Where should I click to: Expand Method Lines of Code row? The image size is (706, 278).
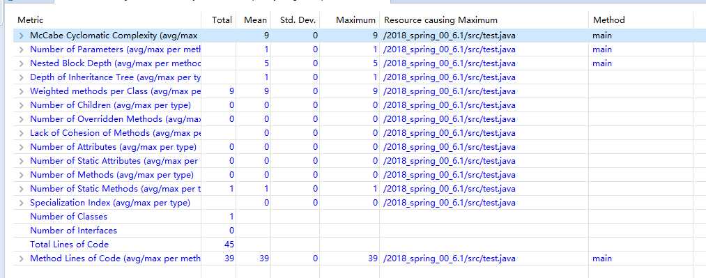[21, 258]
